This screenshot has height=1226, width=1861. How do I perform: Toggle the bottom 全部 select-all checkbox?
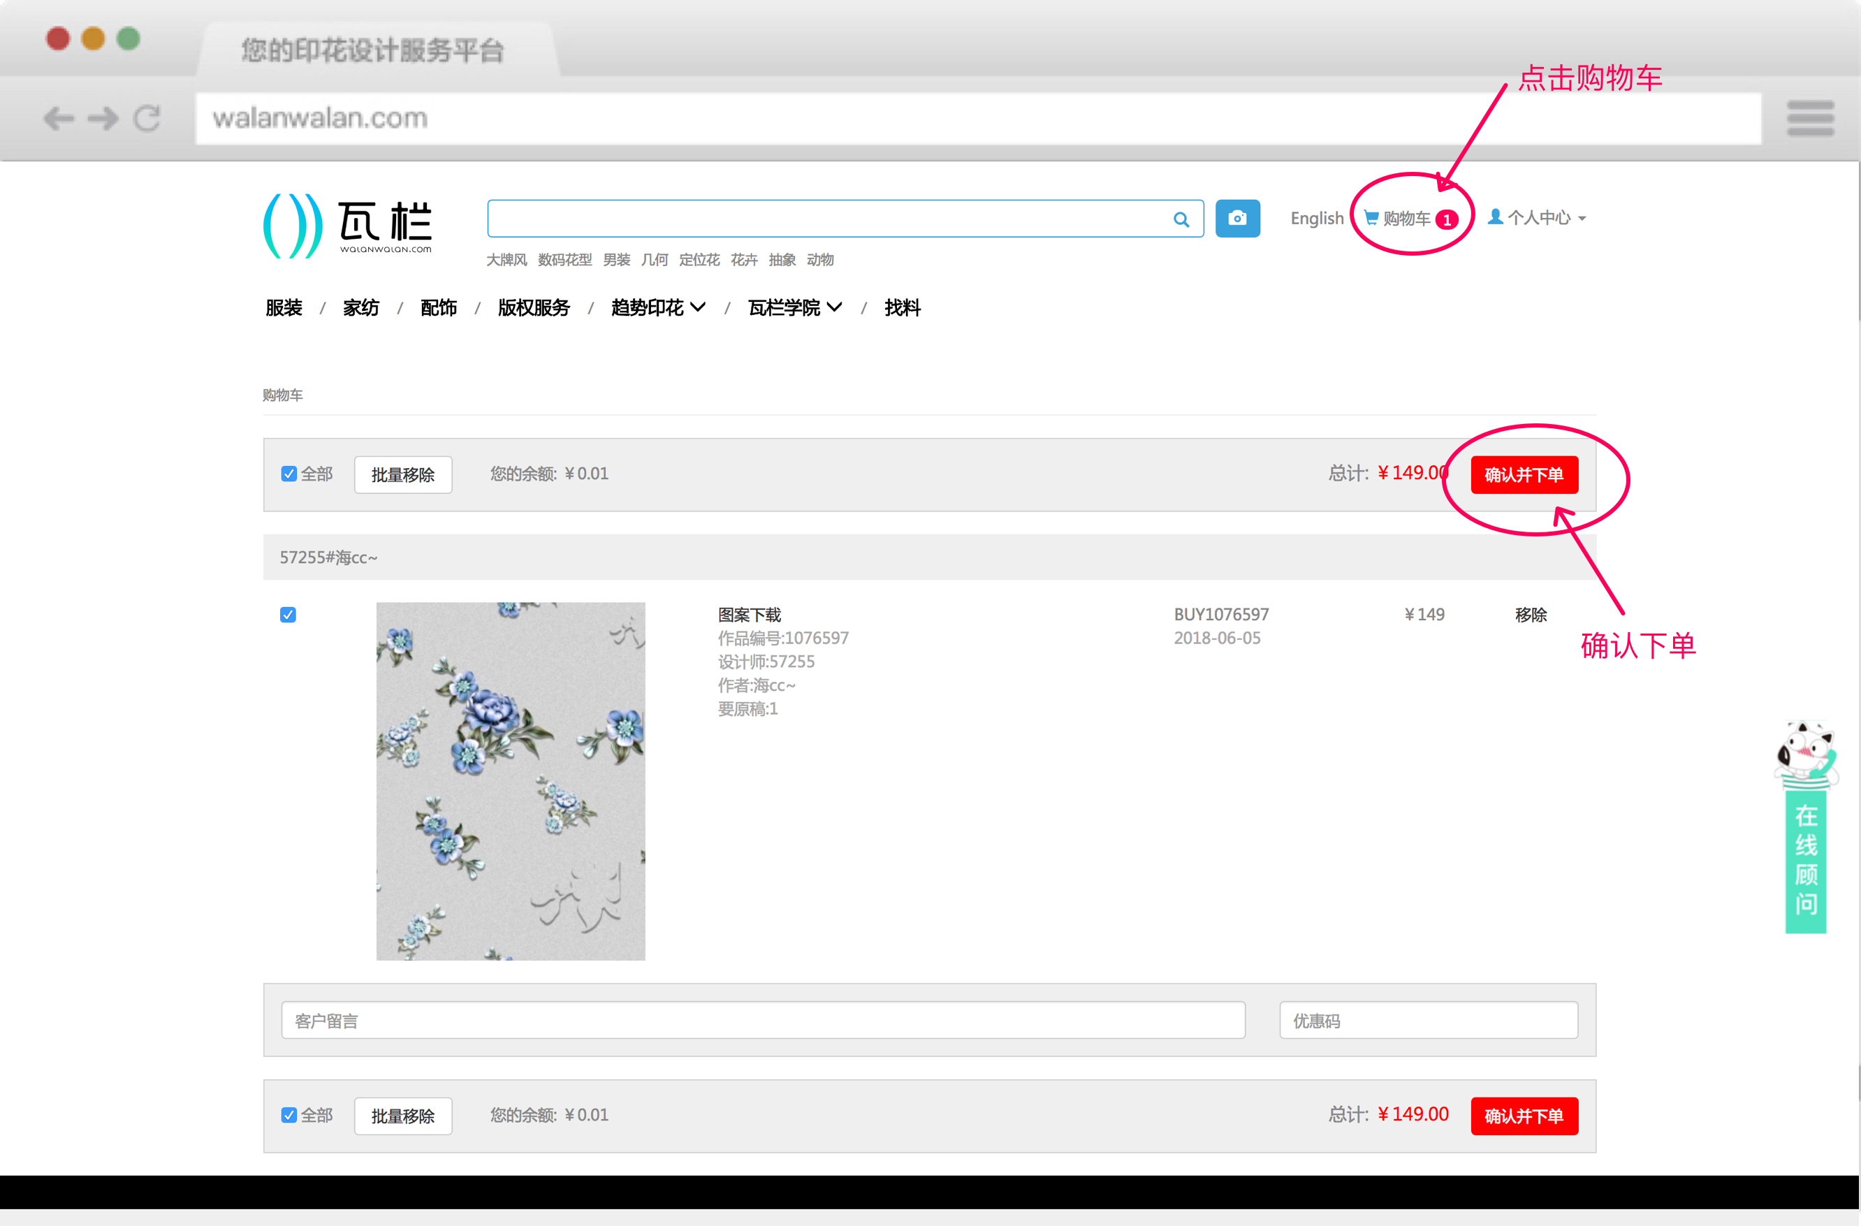289,1116
